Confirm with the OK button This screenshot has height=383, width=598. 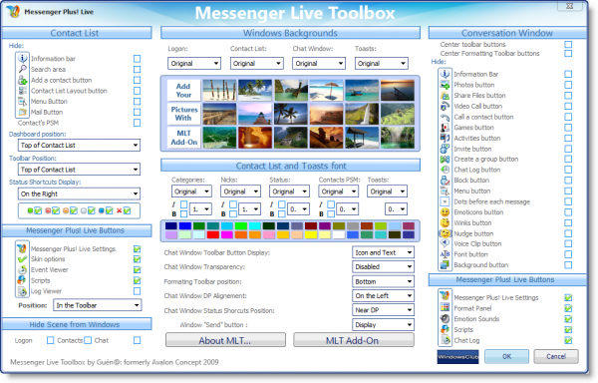click(506, 357)
